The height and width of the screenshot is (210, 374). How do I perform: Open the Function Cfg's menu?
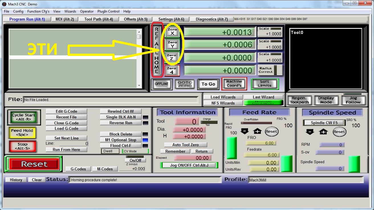tap(38, 11)
